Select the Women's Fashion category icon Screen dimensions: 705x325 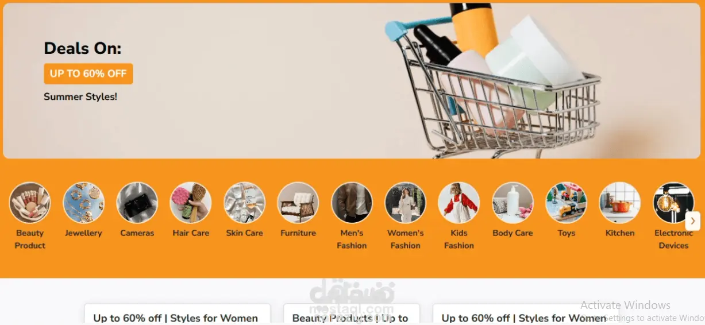(406, 203)
